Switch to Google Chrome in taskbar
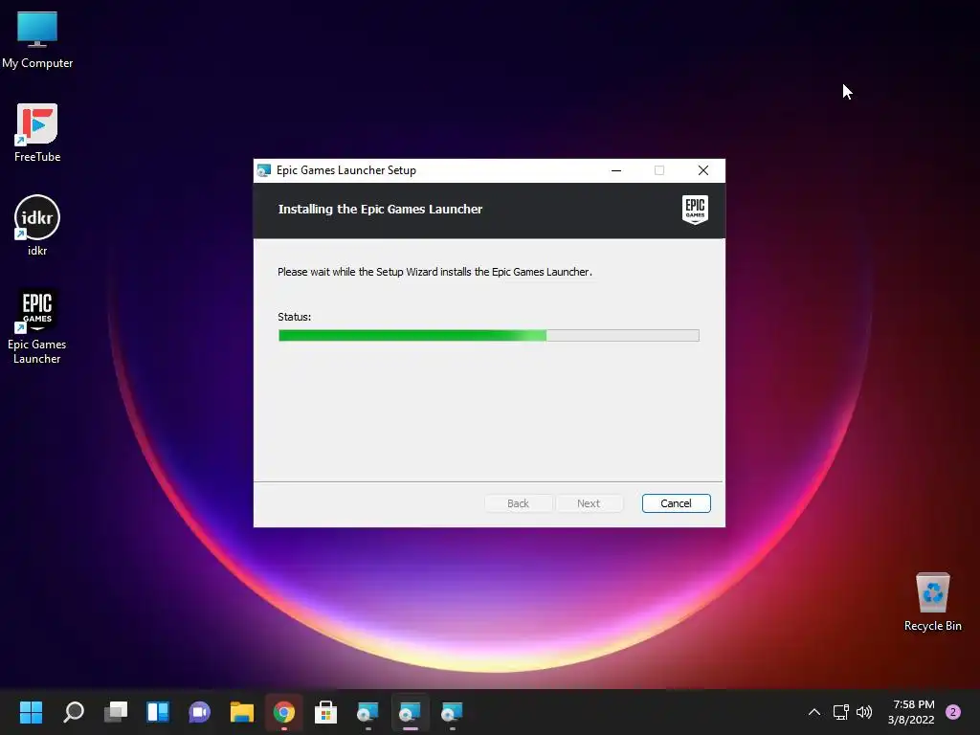The width and height of the screenshot is (980, 735). [x=283, y=712]
